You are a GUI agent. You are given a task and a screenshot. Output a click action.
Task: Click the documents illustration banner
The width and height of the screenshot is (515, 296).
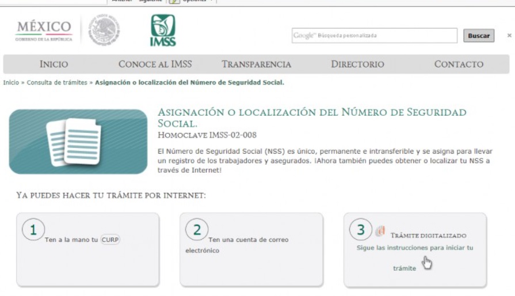[78, 142]
